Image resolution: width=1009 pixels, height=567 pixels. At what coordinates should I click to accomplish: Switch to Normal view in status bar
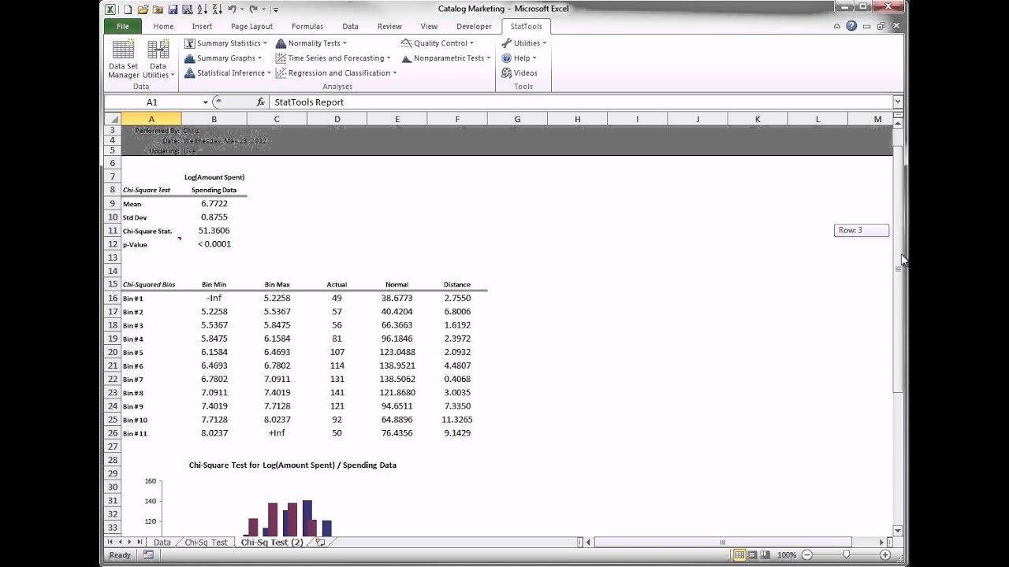739,555
